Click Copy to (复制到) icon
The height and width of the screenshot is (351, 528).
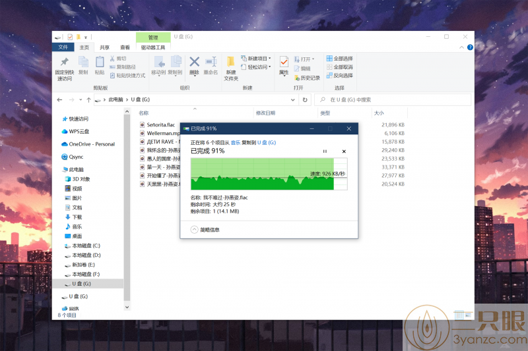(176, 62)
